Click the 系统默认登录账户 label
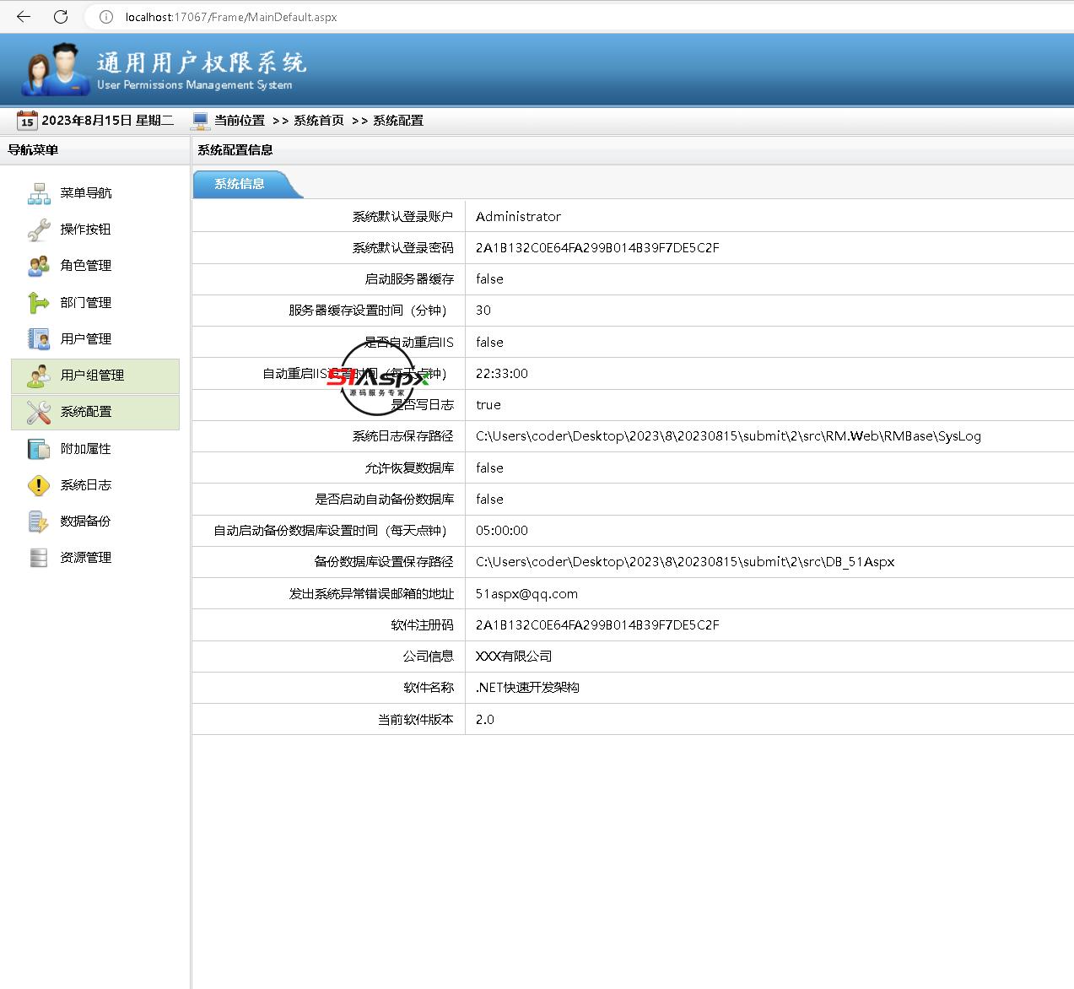The height and width of the screenshot is (989, 1074). coord(403,217)
